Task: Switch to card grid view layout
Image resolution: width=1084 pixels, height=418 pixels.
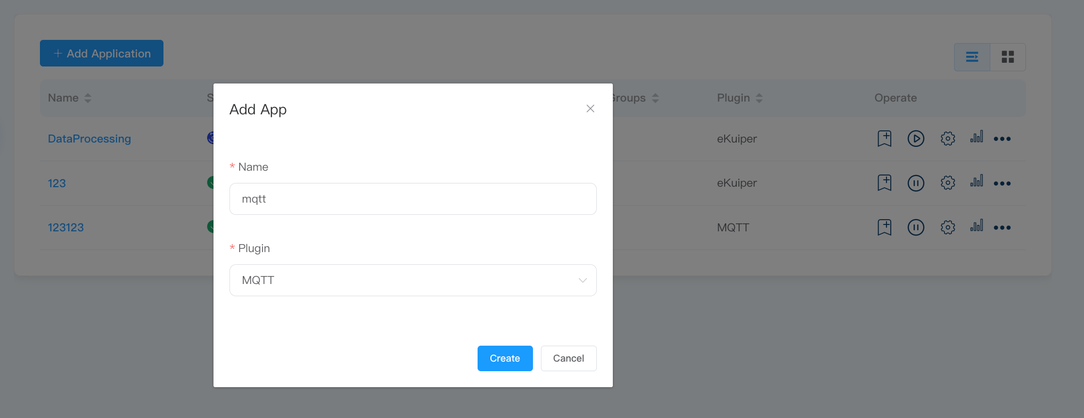Action: [1008, 57]
